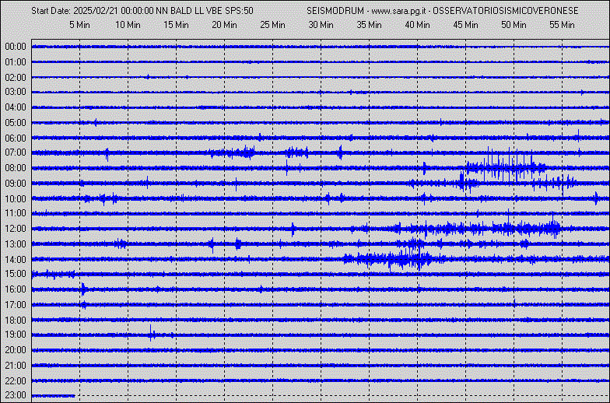
Task: Click the 18:00 hour trace label
Action: click(16, 321)
